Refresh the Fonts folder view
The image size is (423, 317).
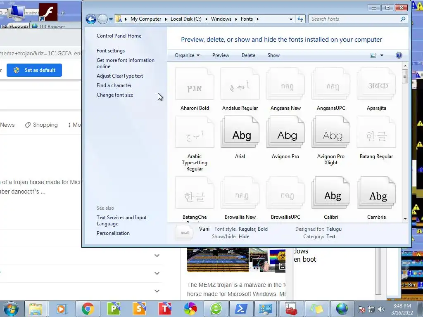pyautogui.click(x=300, y=19)
